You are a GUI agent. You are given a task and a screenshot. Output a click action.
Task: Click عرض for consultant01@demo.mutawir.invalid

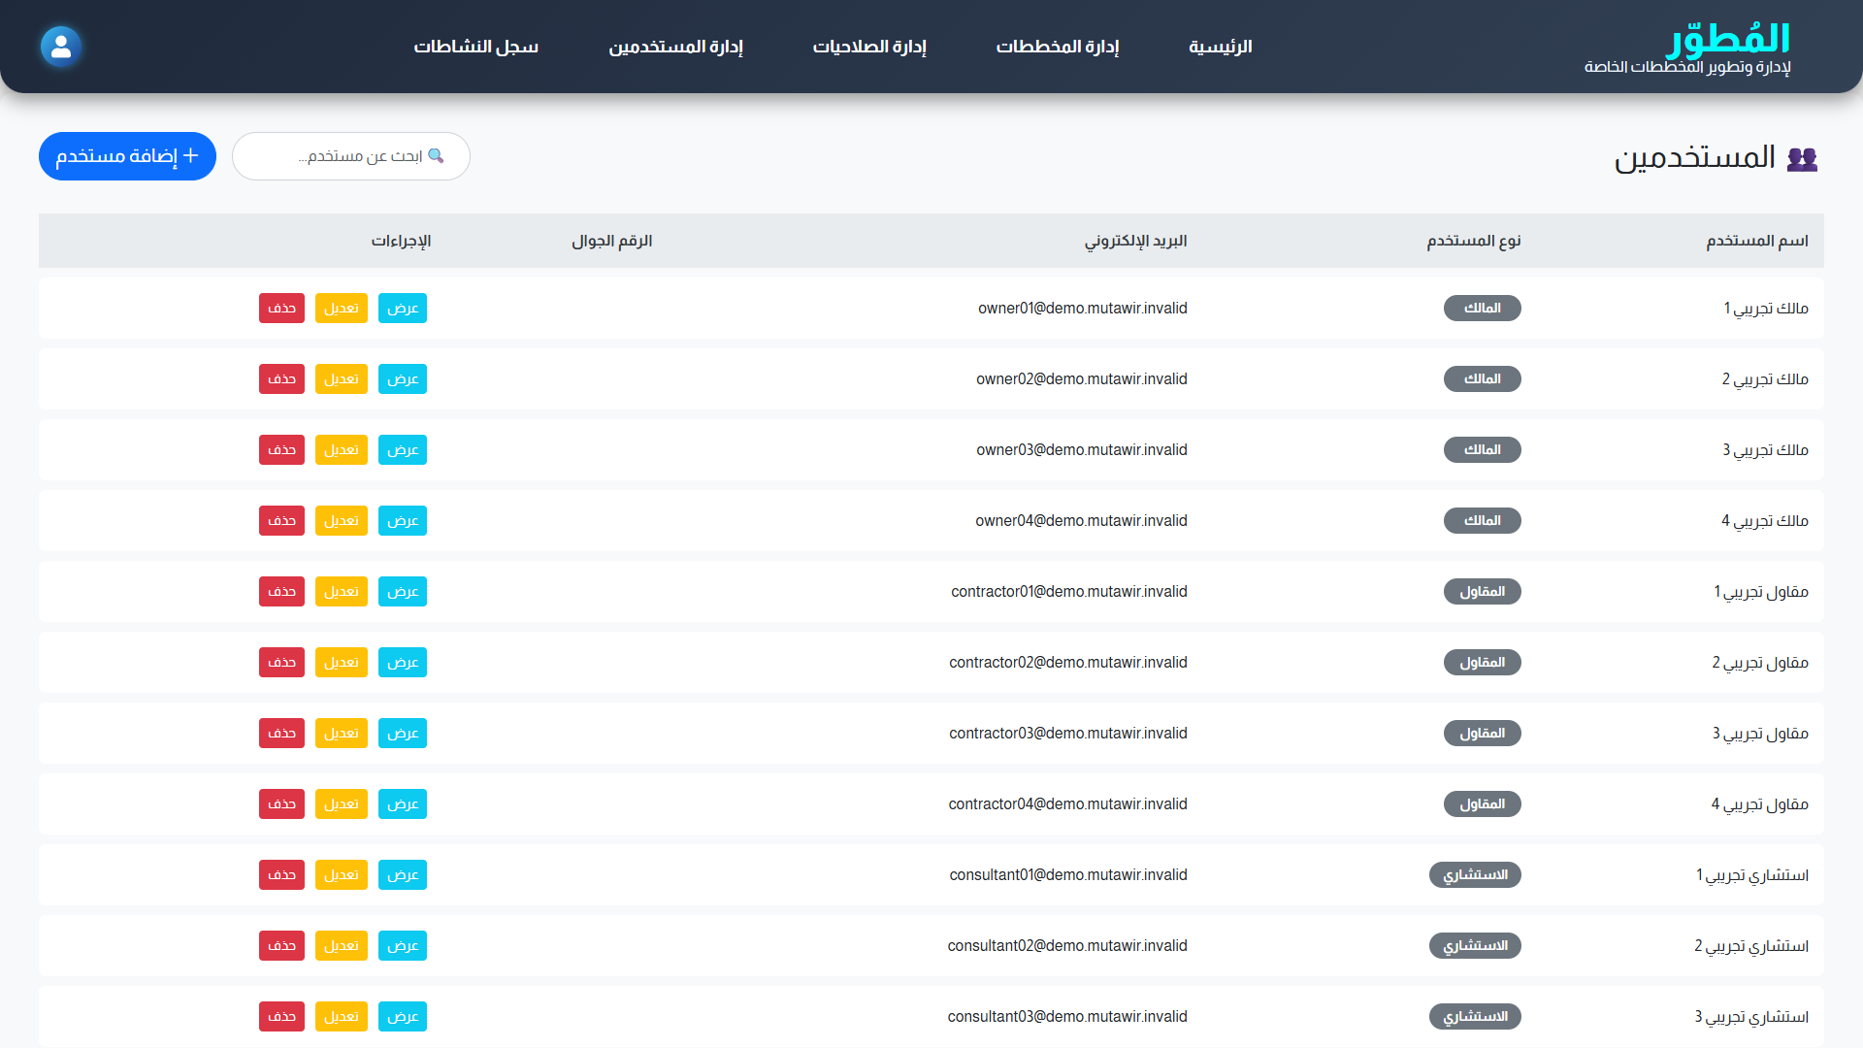click(x=403, y=874)
